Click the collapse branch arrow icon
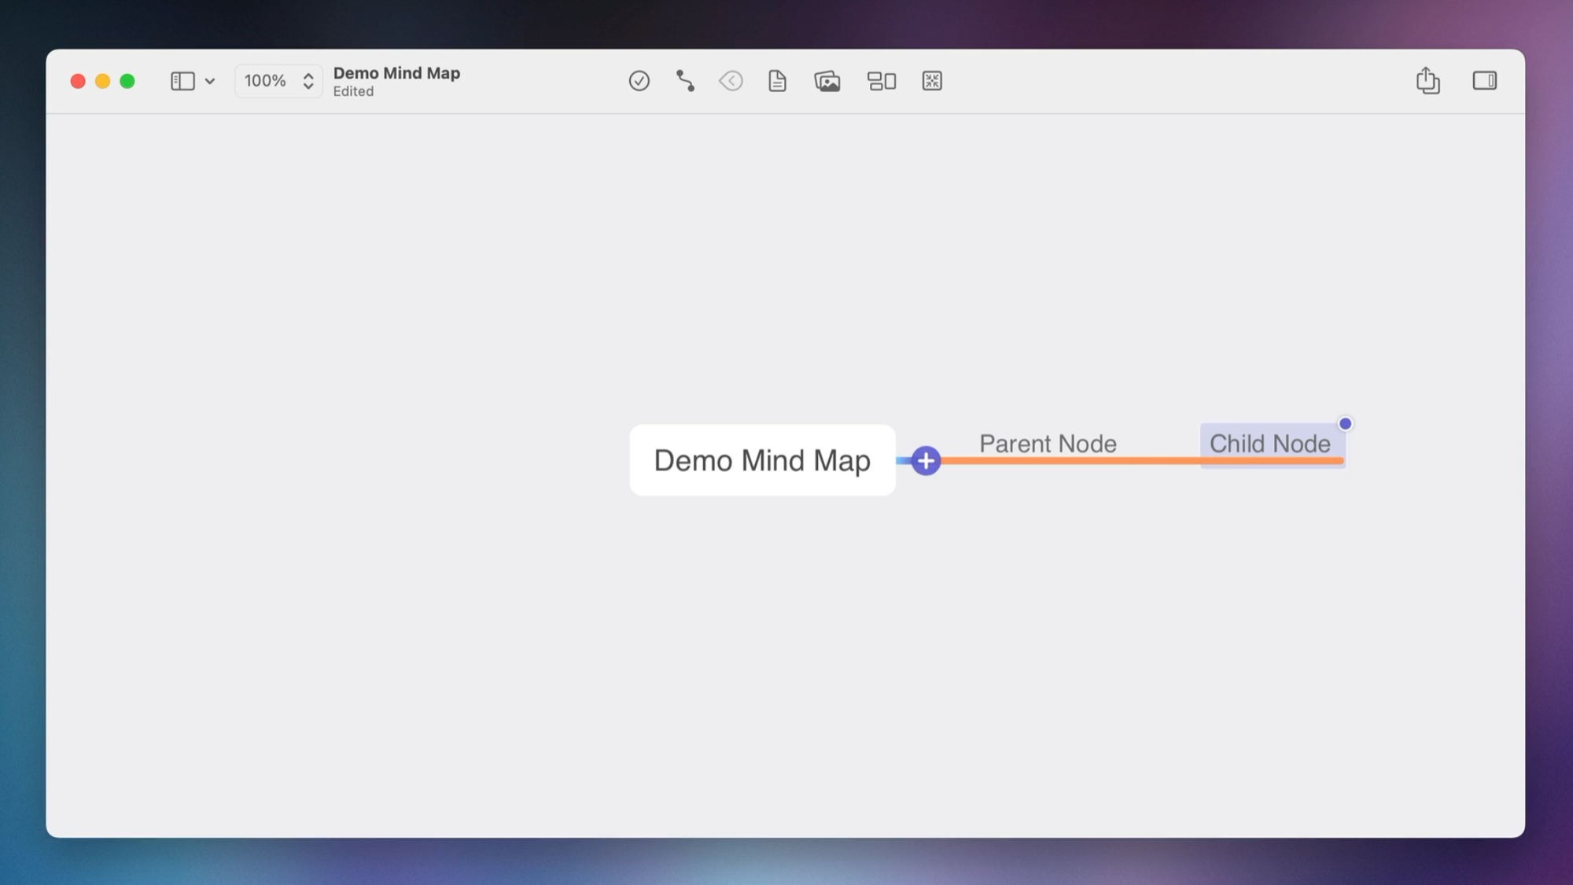The image size is (1573, 885). pos(731,81)
